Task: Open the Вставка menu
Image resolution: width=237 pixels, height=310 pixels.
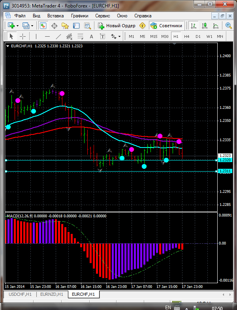Action: tap(55, 16)
